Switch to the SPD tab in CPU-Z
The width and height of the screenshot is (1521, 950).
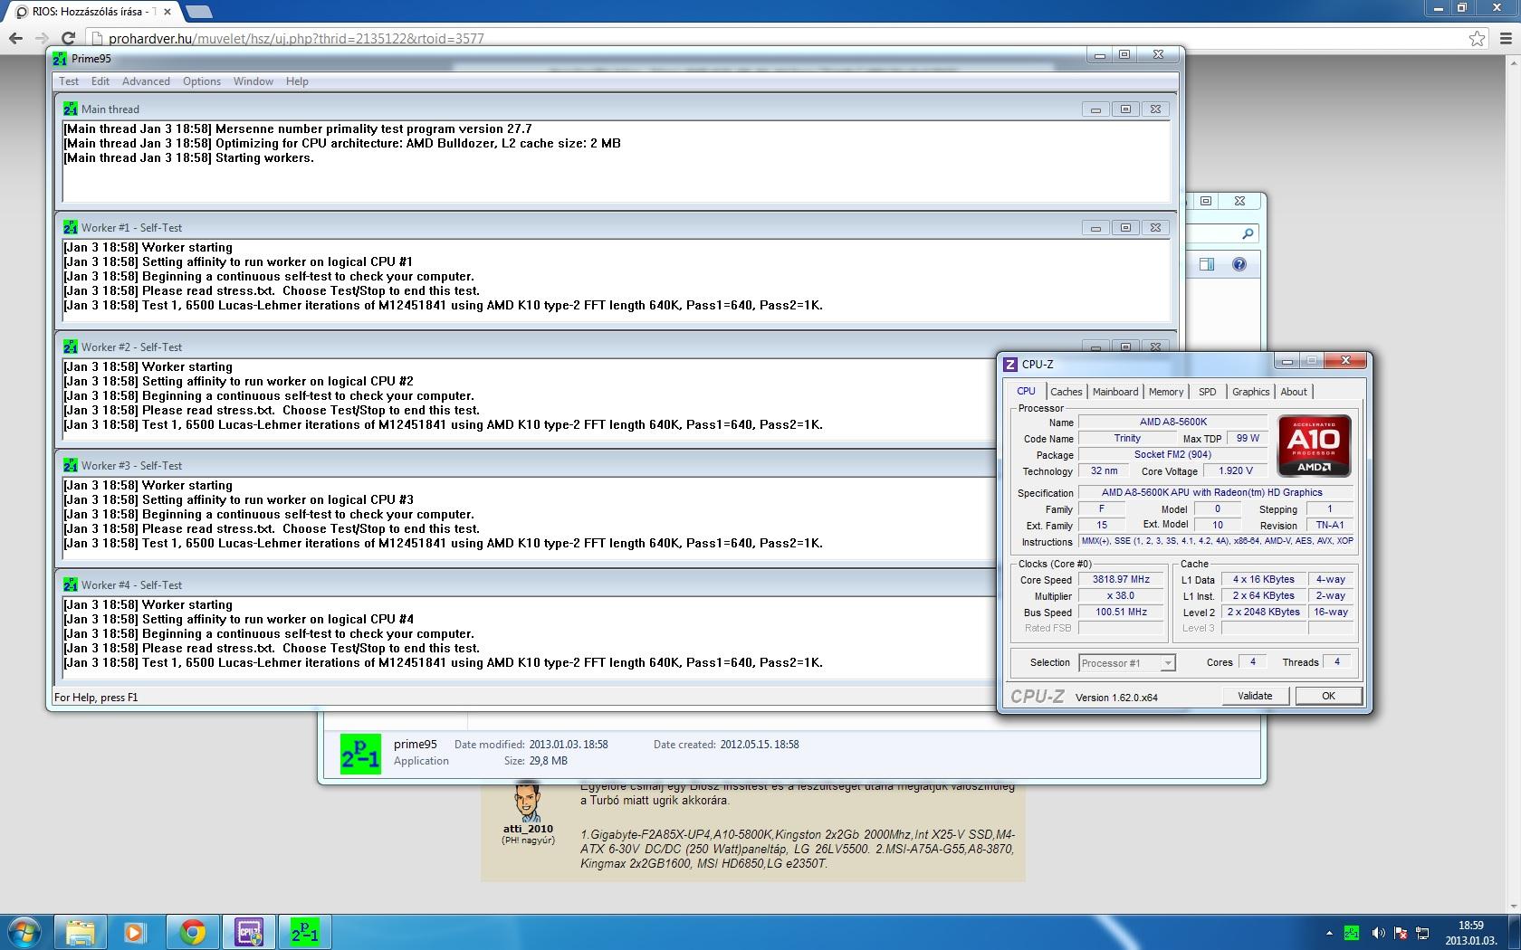(1207, 392)
